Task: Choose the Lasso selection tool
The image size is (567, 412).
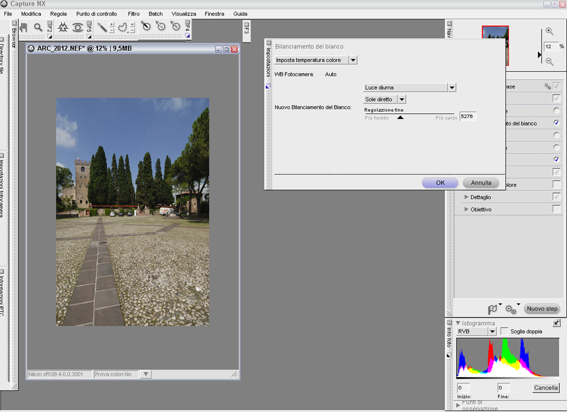Action: click(123, 27)
